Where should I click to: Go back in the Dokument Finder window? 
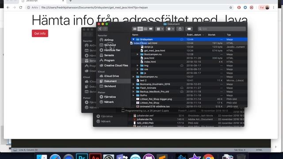pos(100,29)
